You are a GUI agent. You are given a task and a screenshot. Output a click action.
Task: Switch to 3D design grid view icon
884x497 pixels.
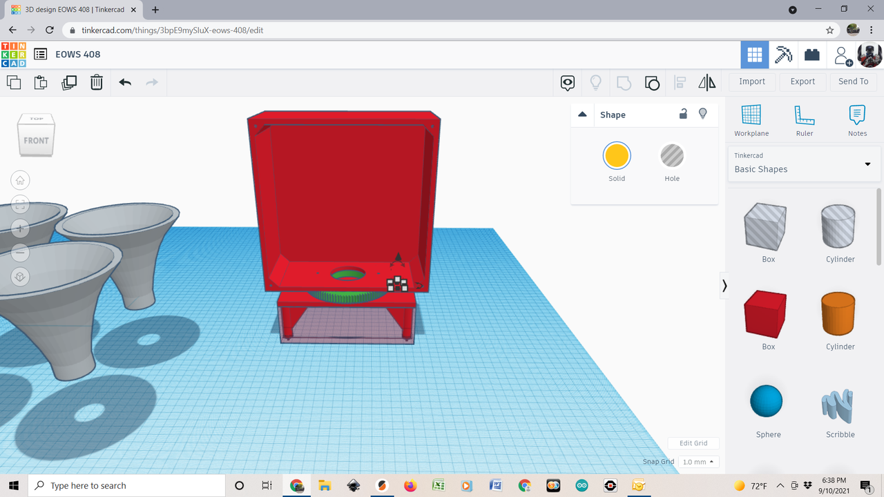point(755,55)
